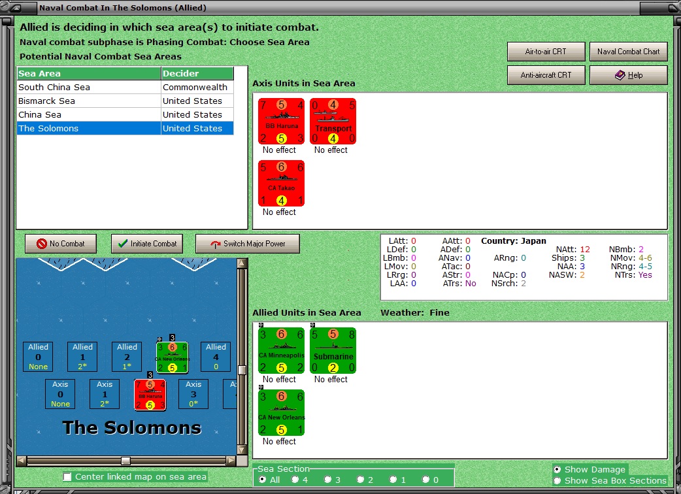
Task: Click the Decider column header
Action: coord(197,73)
